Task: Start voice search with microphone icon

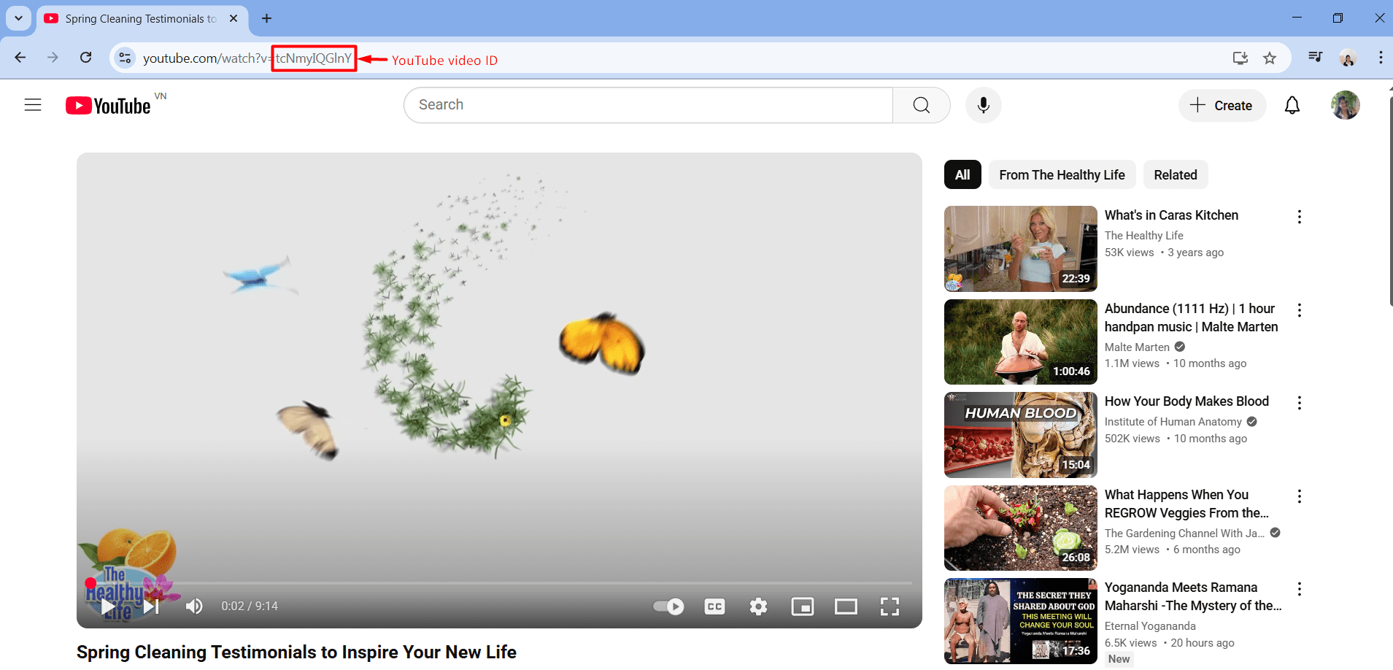Action: (x=983, y=105)
